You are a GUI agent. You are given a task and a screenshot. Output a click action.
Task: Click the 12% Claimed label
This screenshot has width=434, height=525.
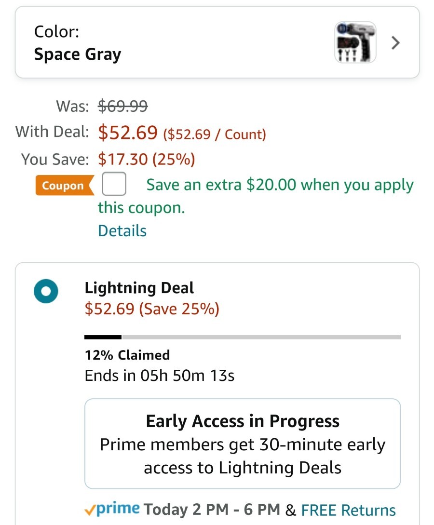pyautogui.click(x=127, y=355)
